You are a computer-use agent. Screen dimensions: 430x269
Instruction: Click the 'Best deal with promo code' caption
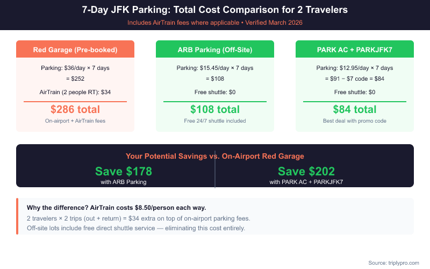coord(355,121)
